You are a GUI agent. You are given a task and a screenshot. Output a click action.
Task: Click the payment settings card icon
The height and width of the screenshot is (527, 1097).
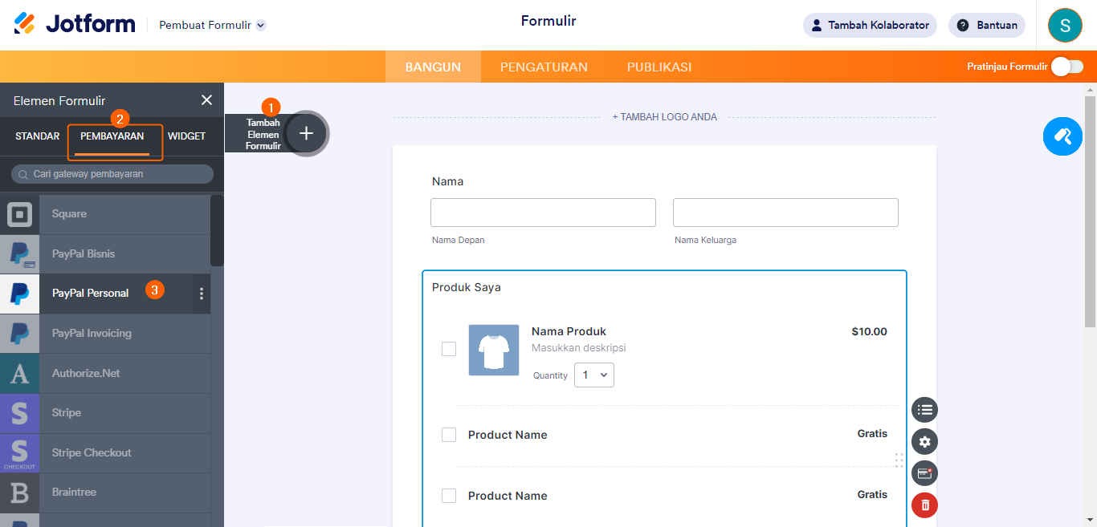click(x=924, y=473)
